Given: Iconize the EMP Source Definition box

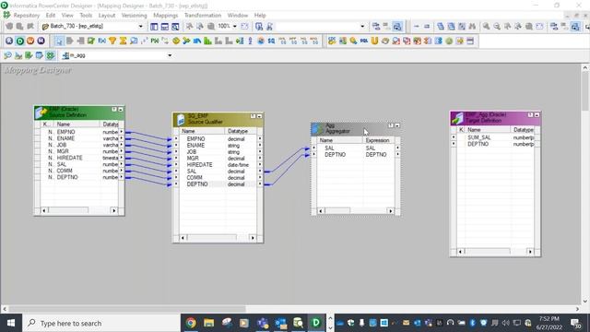Looking at the screenshot, I should coord(121,109).
